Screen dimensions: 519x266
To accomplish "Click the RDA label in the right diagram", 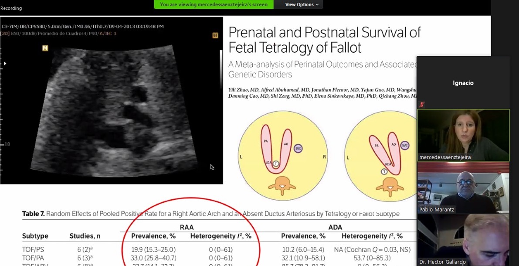I will coord(388,164).
